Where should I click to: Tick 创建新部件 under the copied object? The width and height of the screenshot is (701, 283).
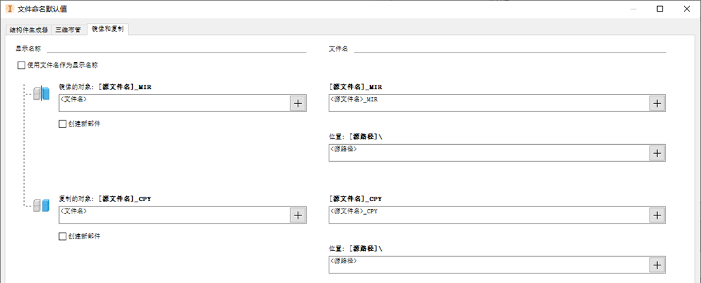pos(63,237)
